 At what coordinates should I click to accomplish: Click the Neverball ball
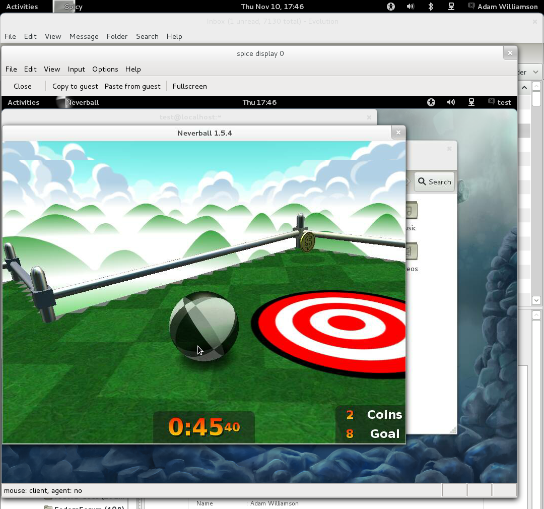[204, 327]
